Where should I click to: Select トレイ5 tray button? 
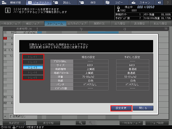tap(33, 78)
